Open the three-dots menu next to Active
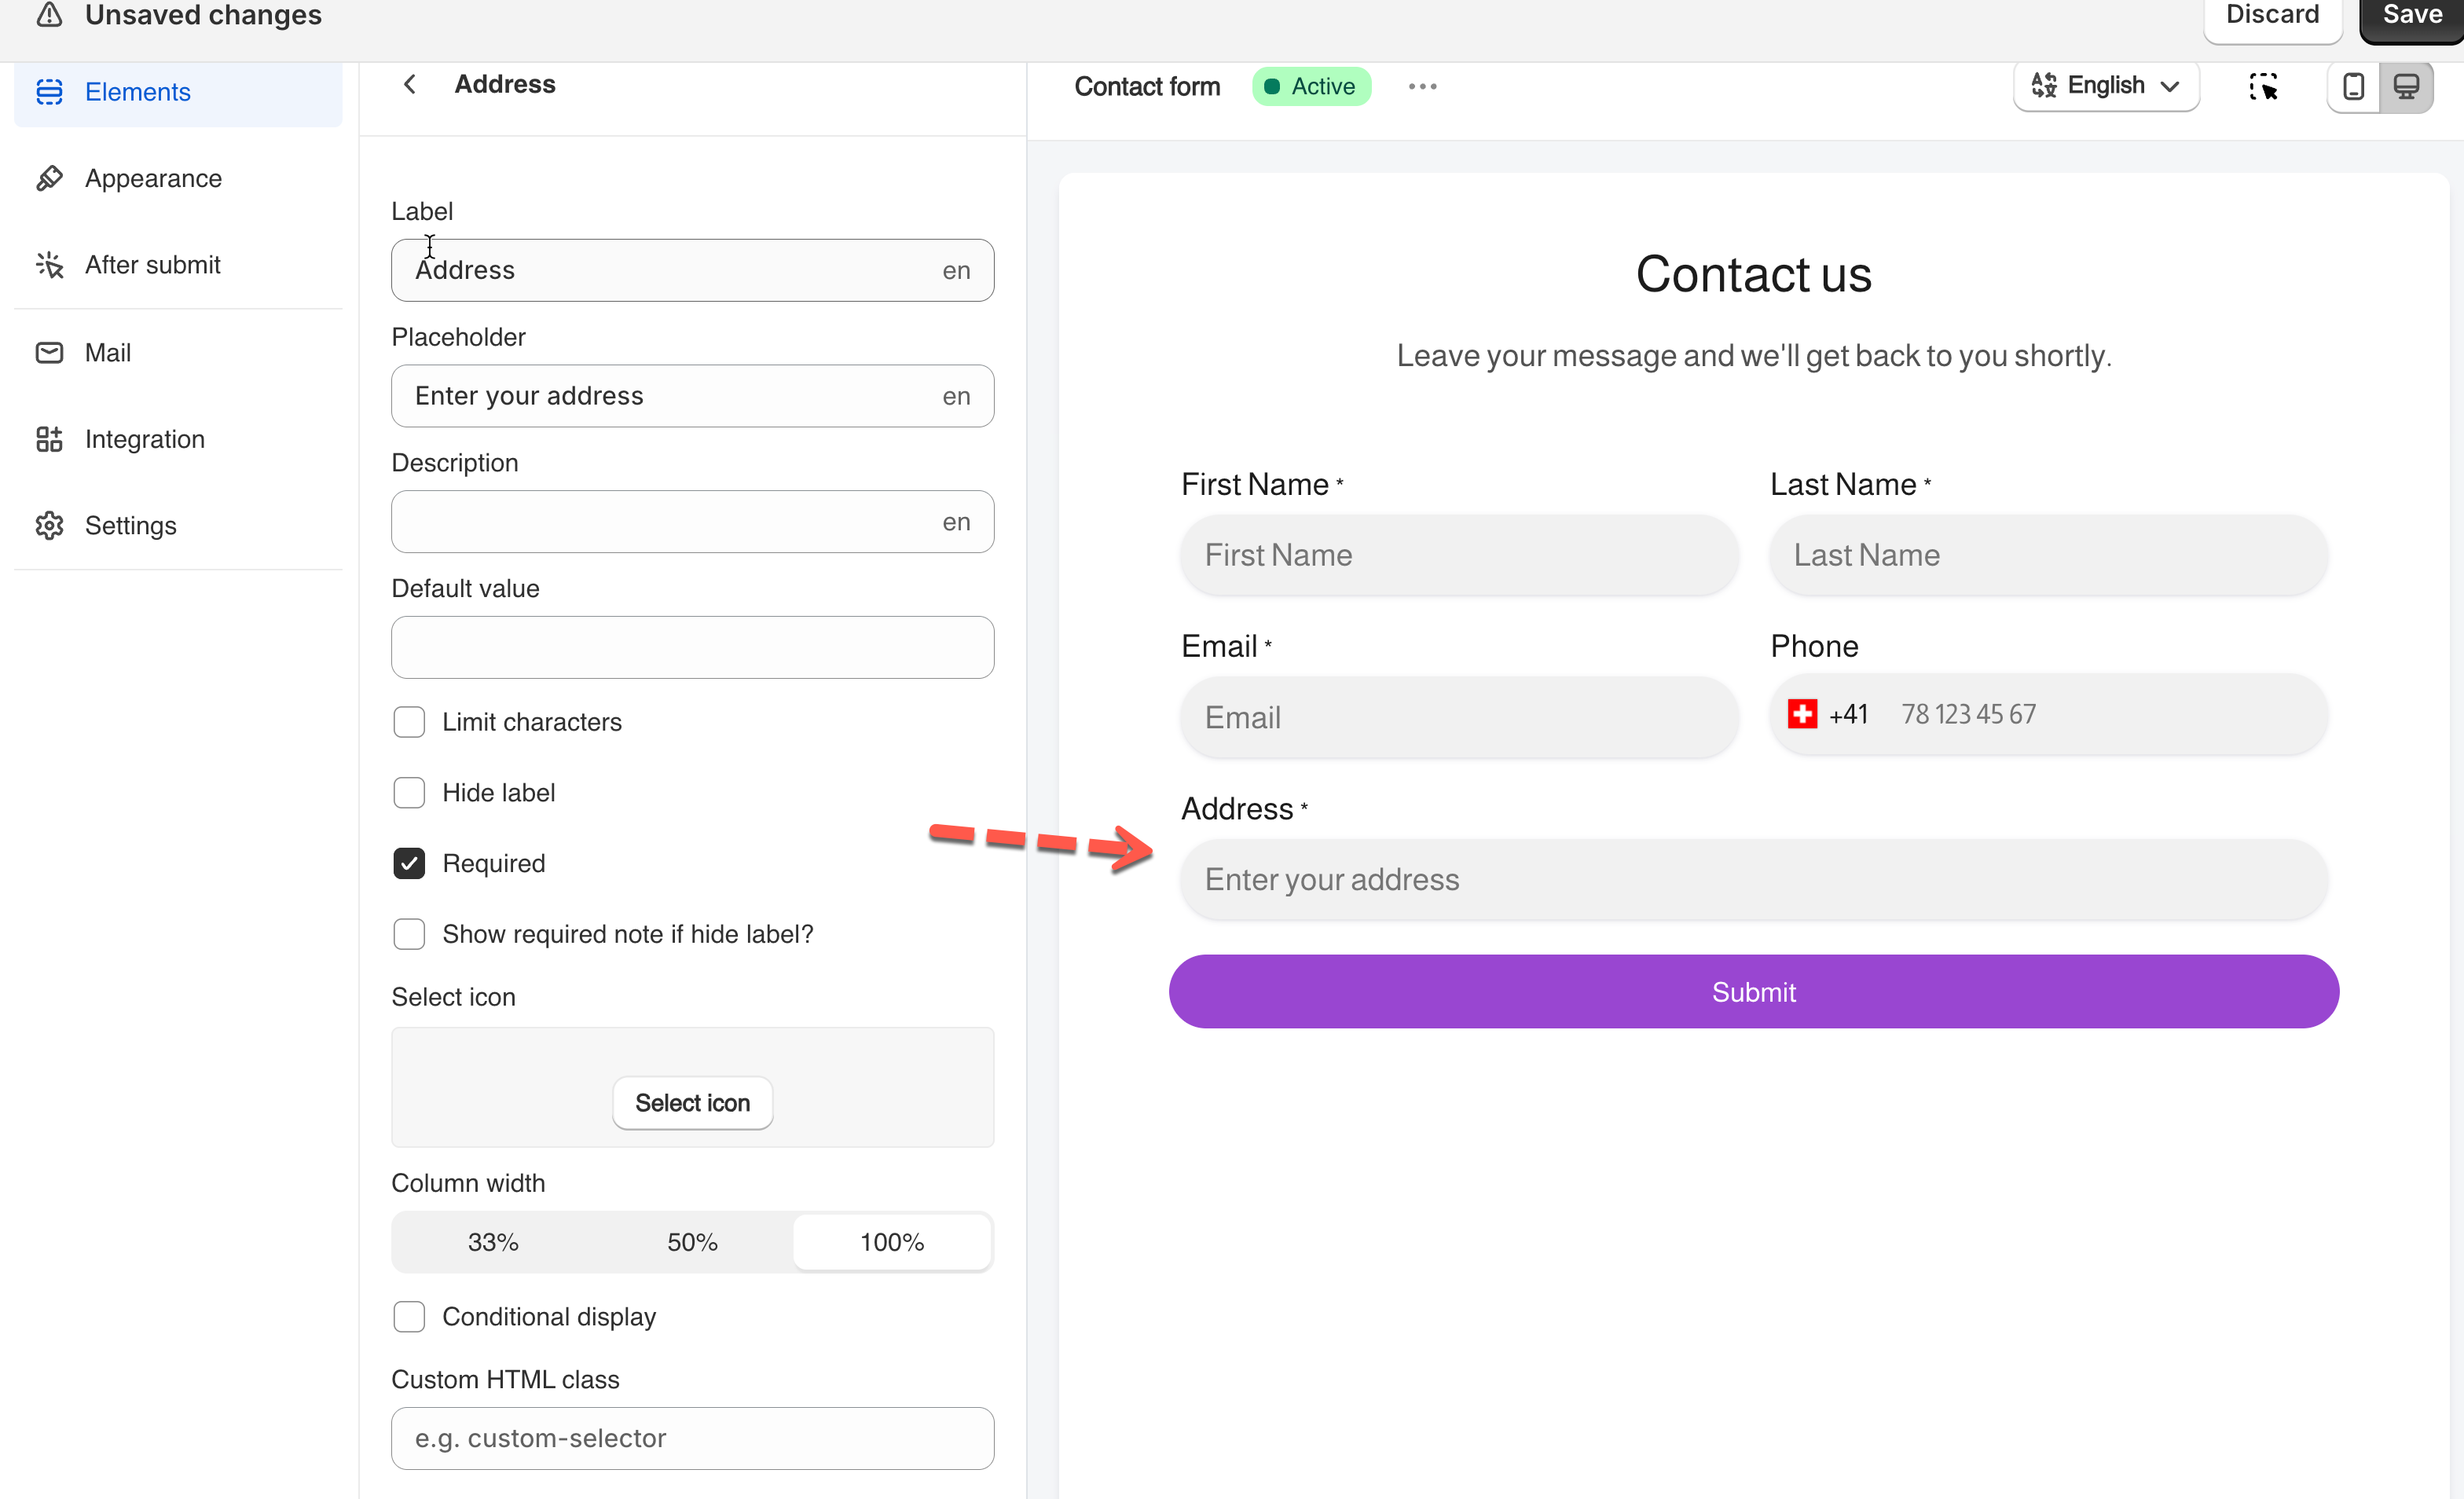The image size is (2464, 1499). (1422, 87)
